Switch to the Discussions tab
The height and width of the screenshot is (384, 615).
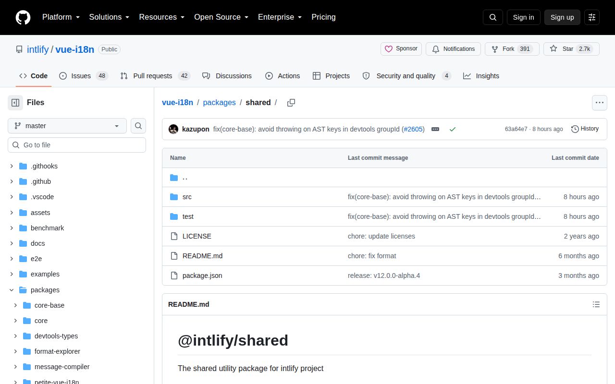coord(227,76)
